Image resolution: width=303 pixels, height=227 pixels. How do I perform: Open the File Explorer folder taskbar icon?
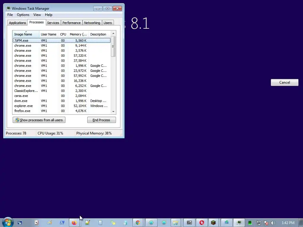[175, 223]
